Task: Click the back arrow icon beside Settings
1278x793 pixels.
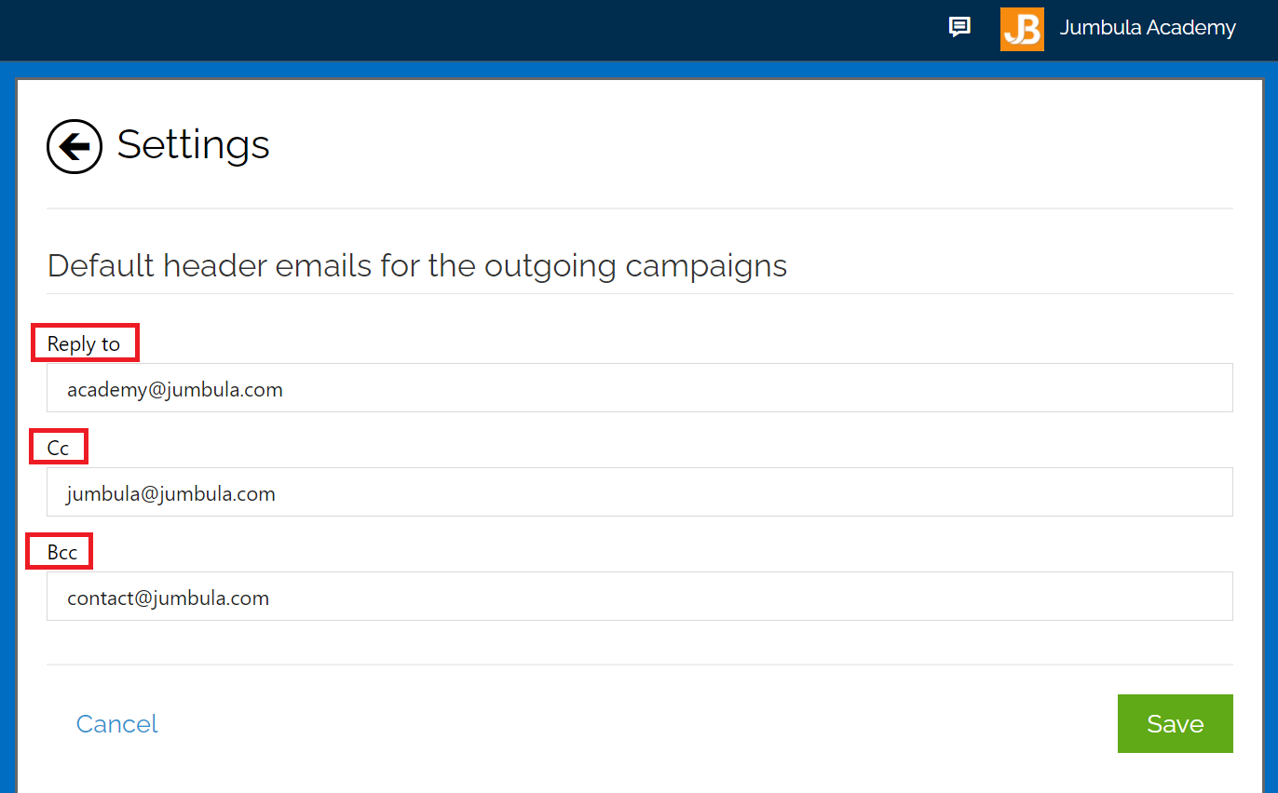Action: [75, 146]
